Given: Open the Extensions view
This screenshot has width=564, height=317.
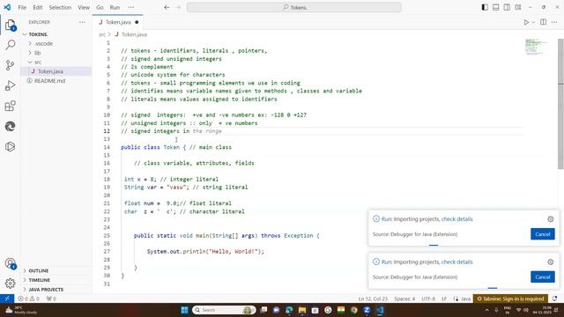Looking at the screenshot, I should (x=10, y=106).
